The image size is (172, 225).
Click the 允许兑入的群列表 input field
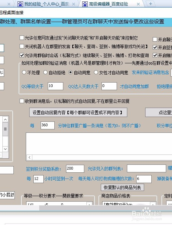click(x=147, y=169)
